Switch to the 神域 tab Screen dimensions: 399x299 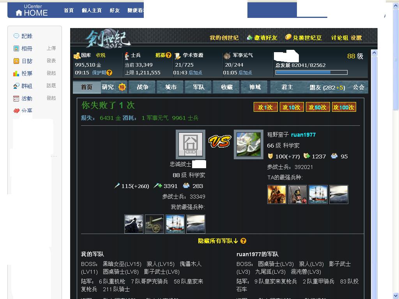(255, 87)
